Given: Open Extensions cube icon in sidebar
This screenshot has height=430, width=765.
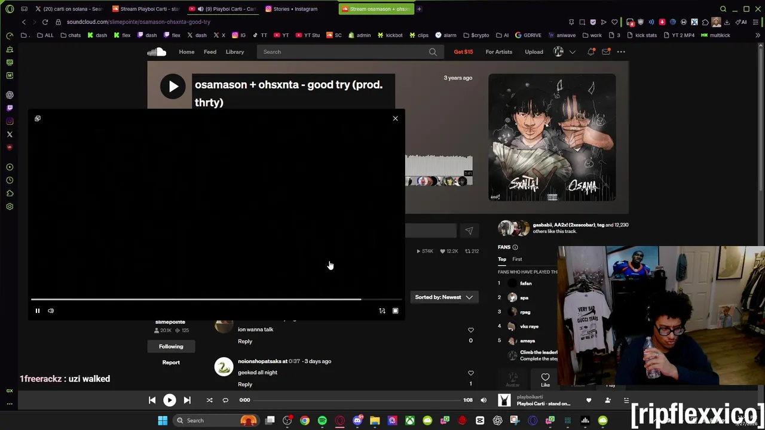Looking at the screenshot, I should click(x=10, y=193).
